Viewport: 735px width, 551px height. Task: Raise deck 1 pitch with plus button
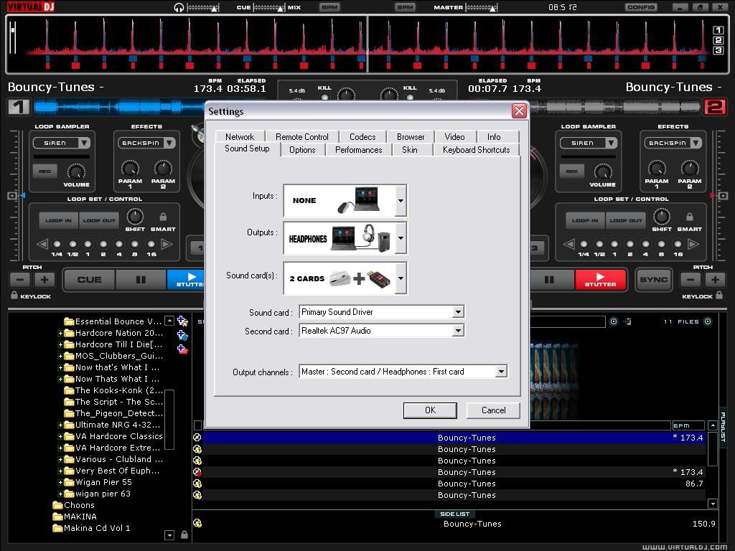pyautogui.click(x=45, y=280)
